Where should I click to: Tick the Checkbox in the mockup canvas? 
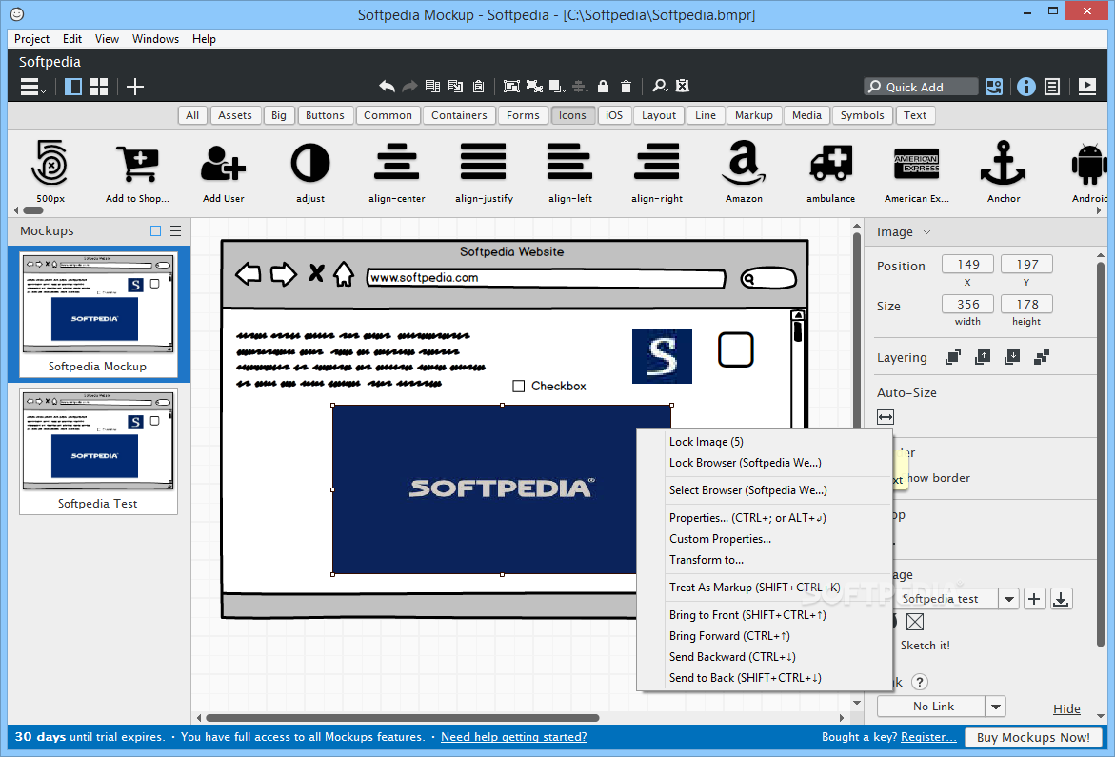[x=518, y=386]
